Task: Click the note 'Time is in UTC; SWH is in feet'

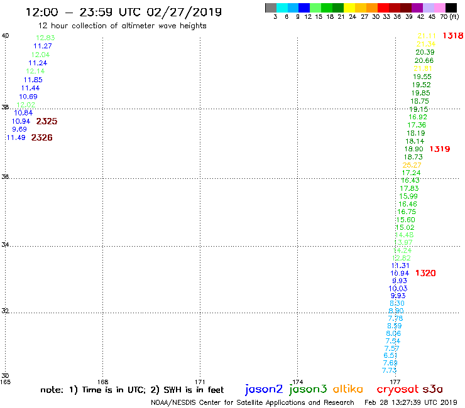Action: coord(132,390)
